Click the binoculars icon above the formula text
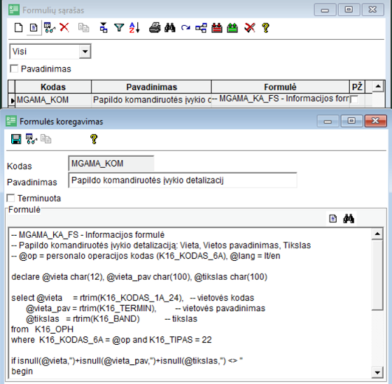The image size is (392, 384). (349, 219)
